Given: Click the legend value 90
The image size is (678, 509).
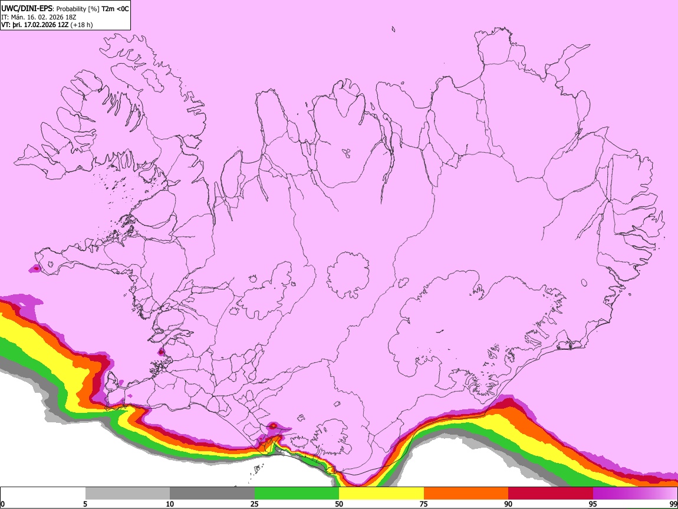Looking at the screenshot, I should point(508,504).
